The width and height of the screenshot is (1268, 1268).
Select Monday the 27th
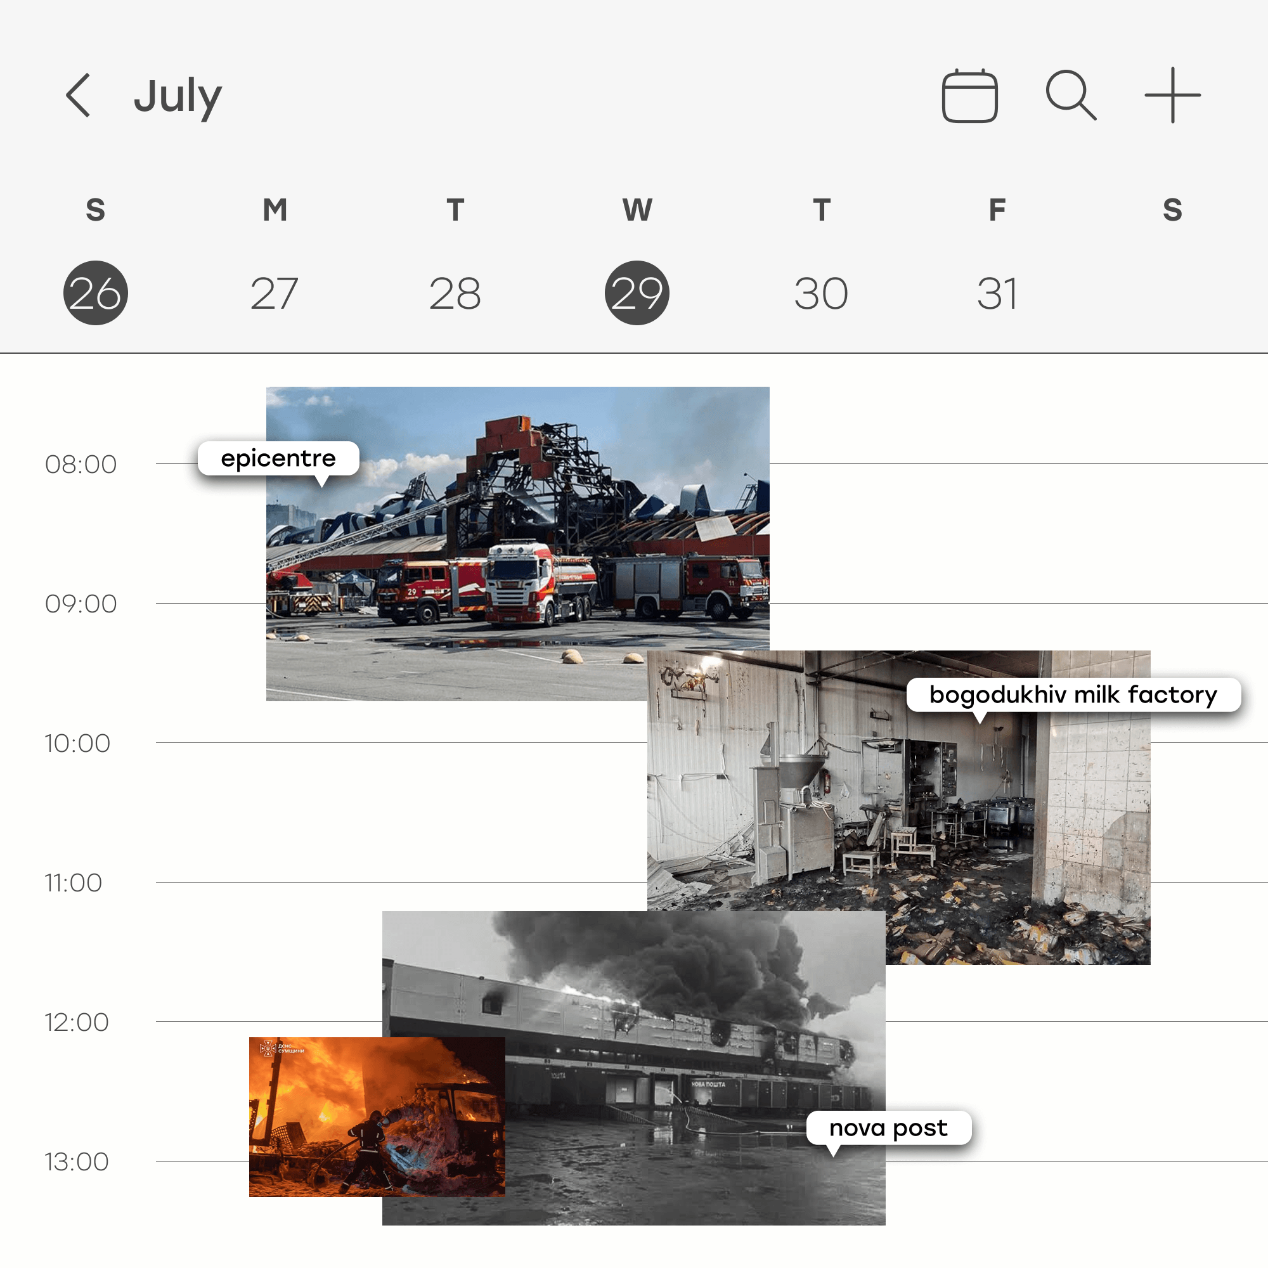275,294
